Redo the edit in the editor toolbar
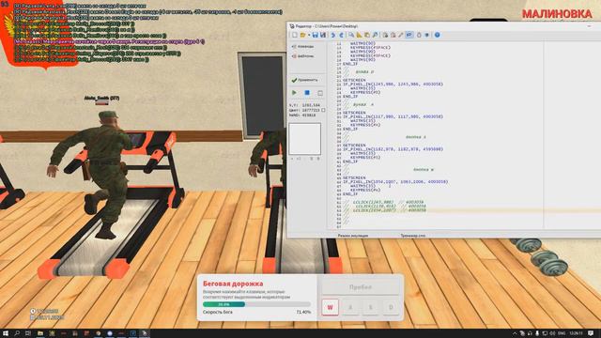Screen dimensions: 601x338 click(x=341, y=35)
